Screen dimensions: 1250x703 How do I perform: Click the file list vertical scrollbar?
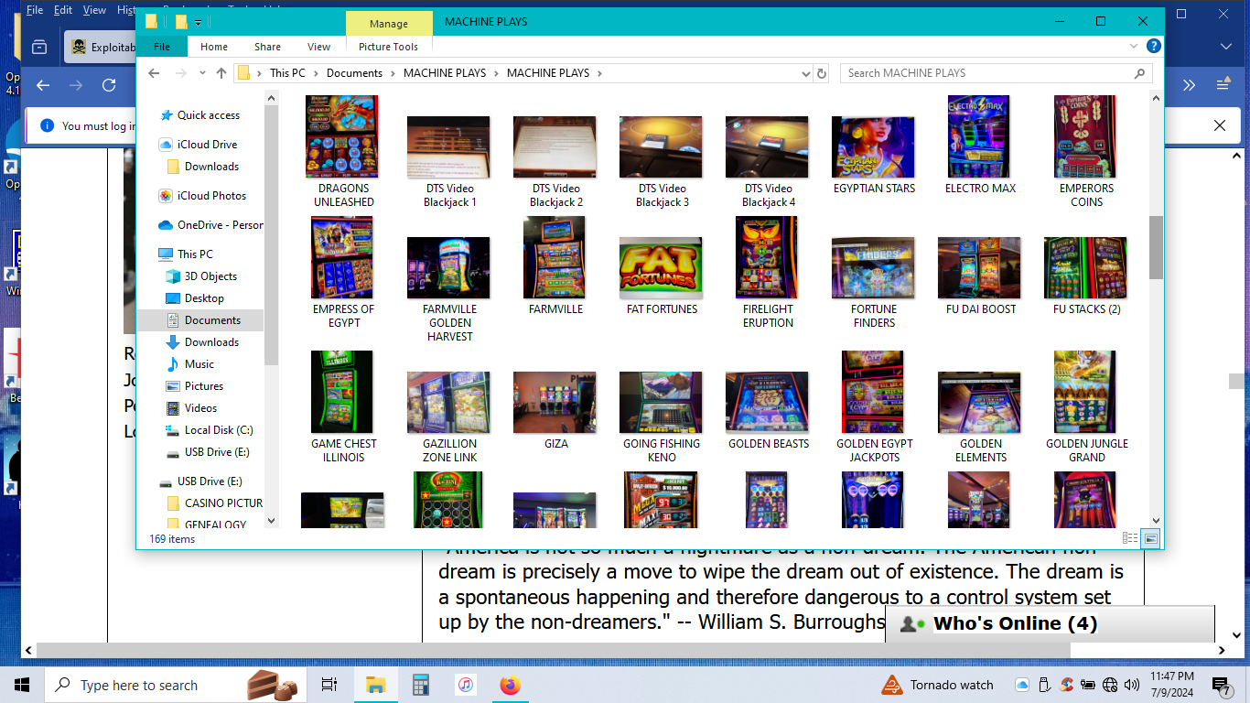pos(1156,247)
